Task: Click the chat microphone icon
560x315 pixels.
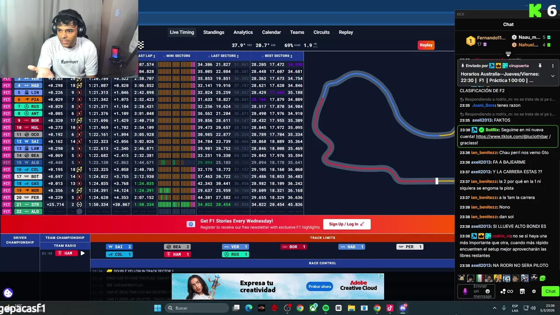Action: (x=465, y=291)
